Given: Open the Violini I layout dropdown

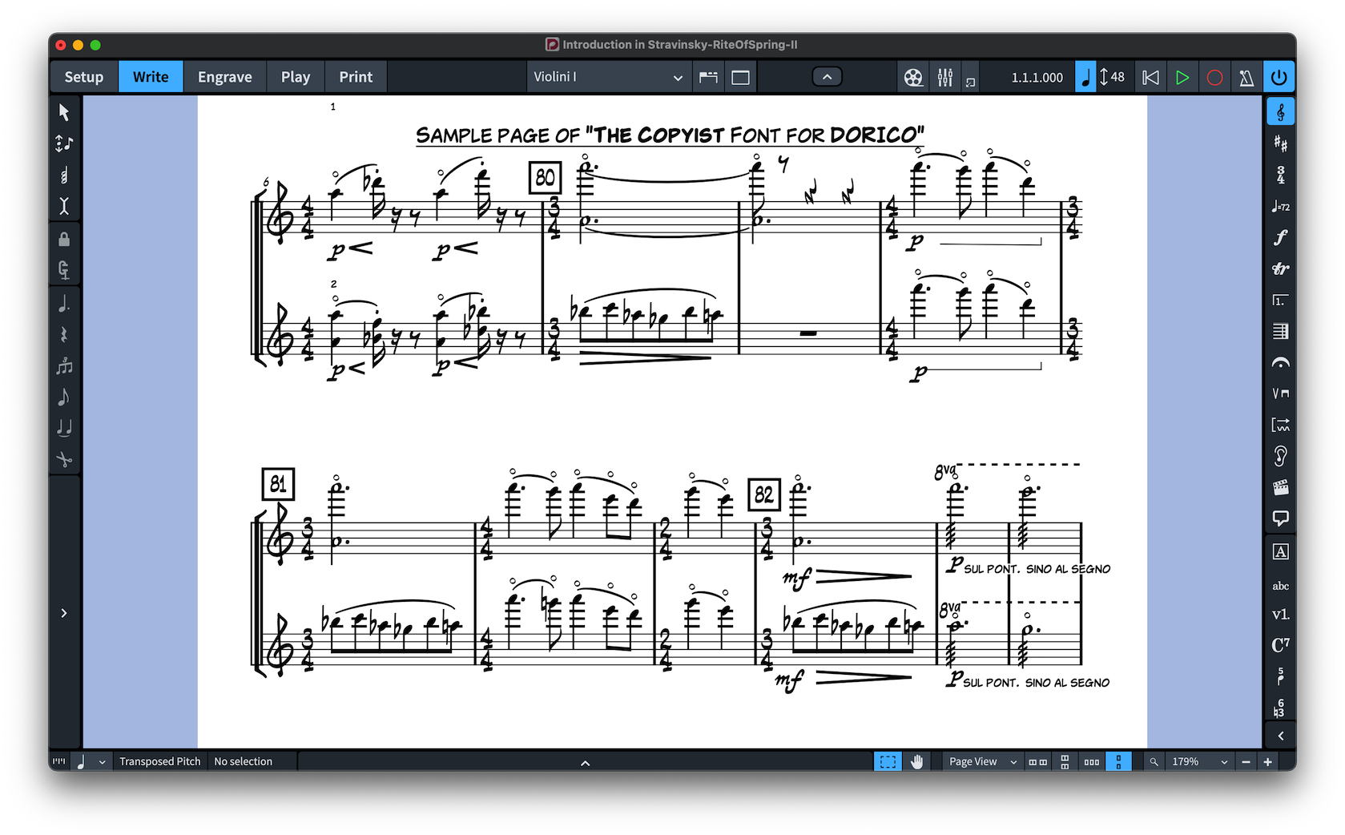Looking at the screenshot, I should coord(609,77).
